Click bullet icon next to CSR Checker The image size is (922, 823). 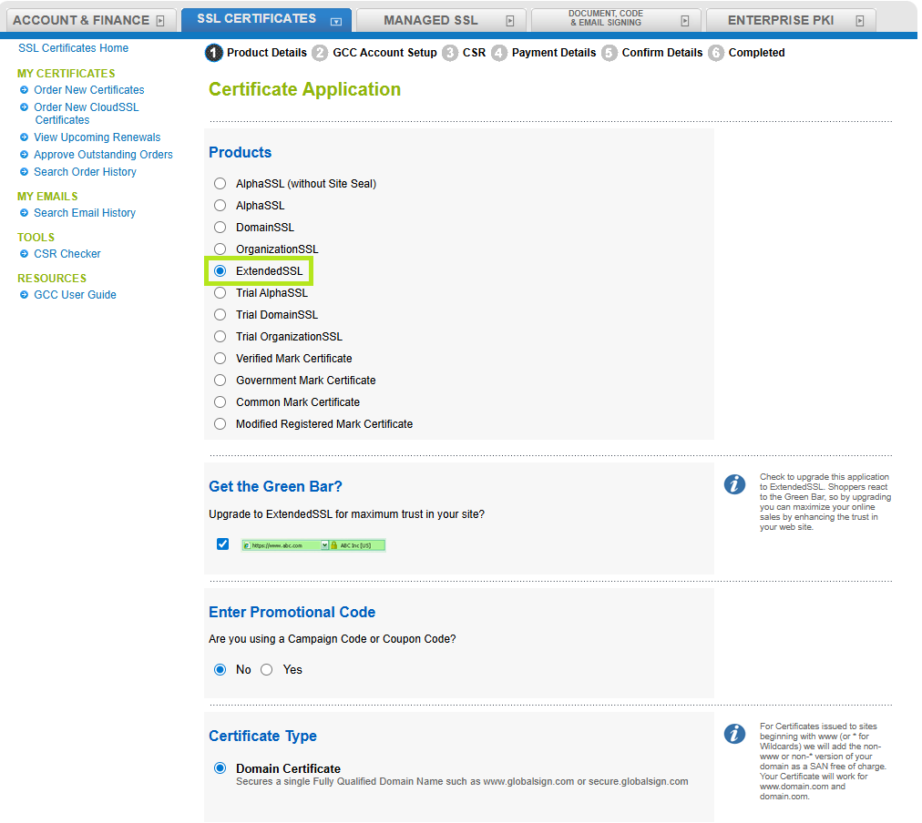coord(25,254)
